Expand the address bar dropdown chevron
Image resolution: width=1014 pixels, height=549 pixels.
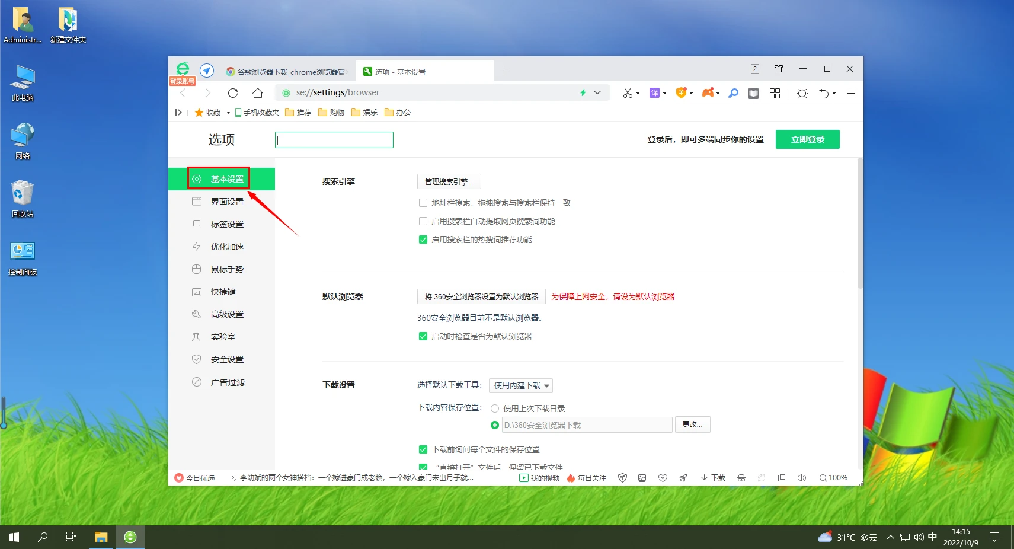coord(597,92)
